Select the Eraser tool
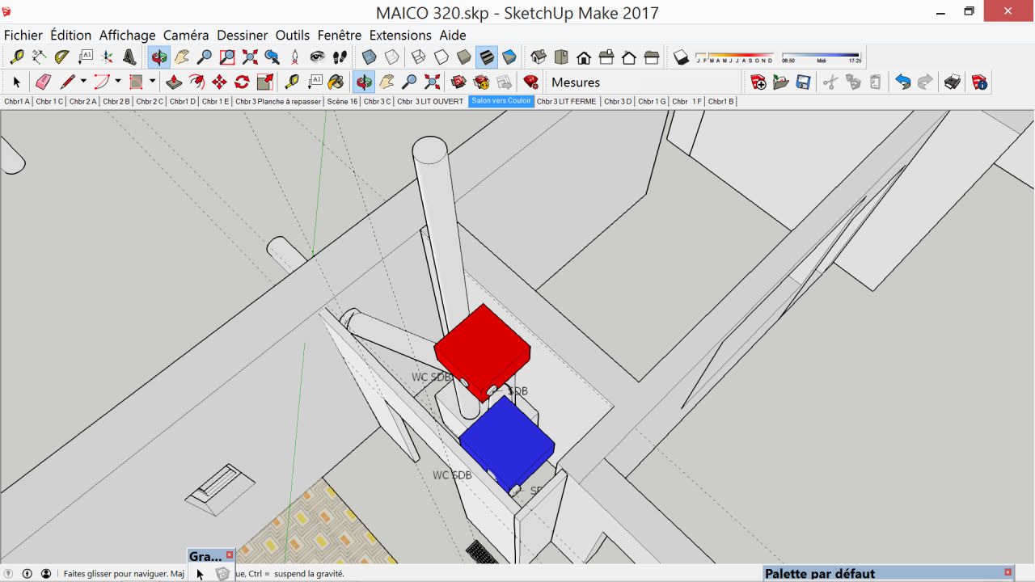Image resolution: width=1035 pixels, height=582 pixels. pos(44,82)
